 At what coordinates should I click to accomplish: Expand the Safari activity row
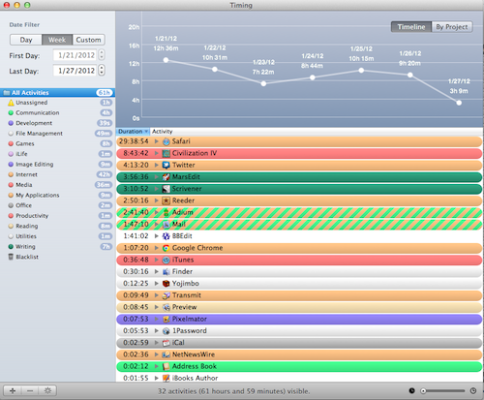tap(157, 141)
